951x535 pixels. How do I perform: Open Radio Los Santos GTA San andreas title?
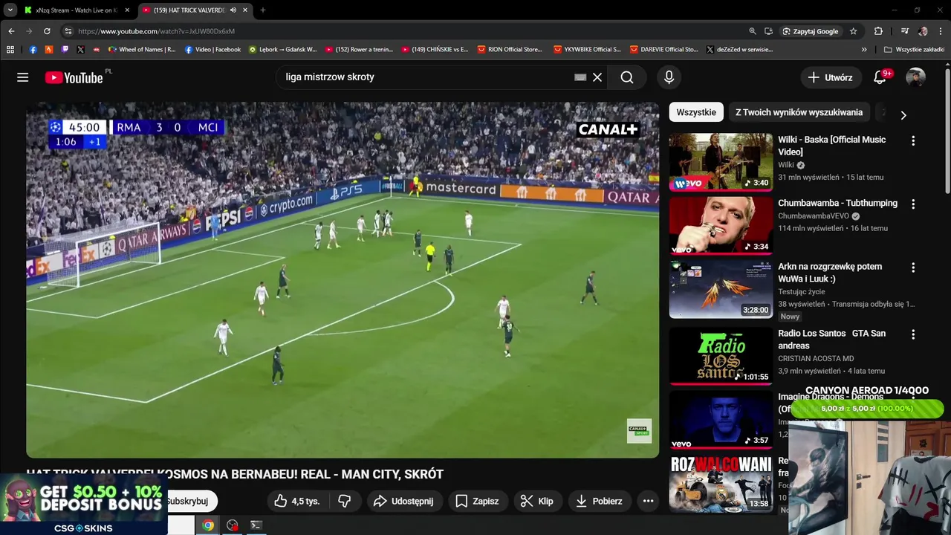pyautogui.click(x=831, y=340)
